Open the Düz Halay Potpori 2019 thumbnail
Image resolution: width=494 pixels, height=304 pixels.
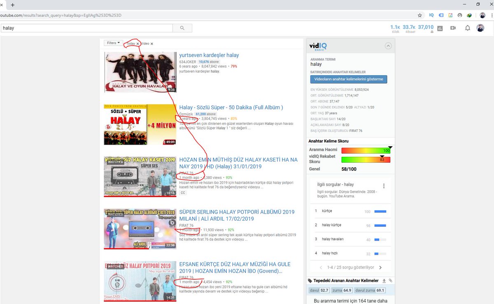140,281
